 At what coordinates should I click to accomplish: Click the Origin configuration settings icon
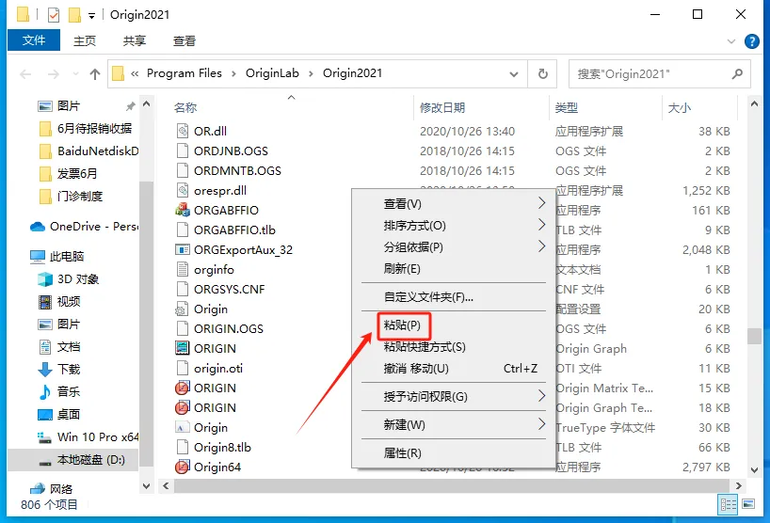[x=183, y=309]
